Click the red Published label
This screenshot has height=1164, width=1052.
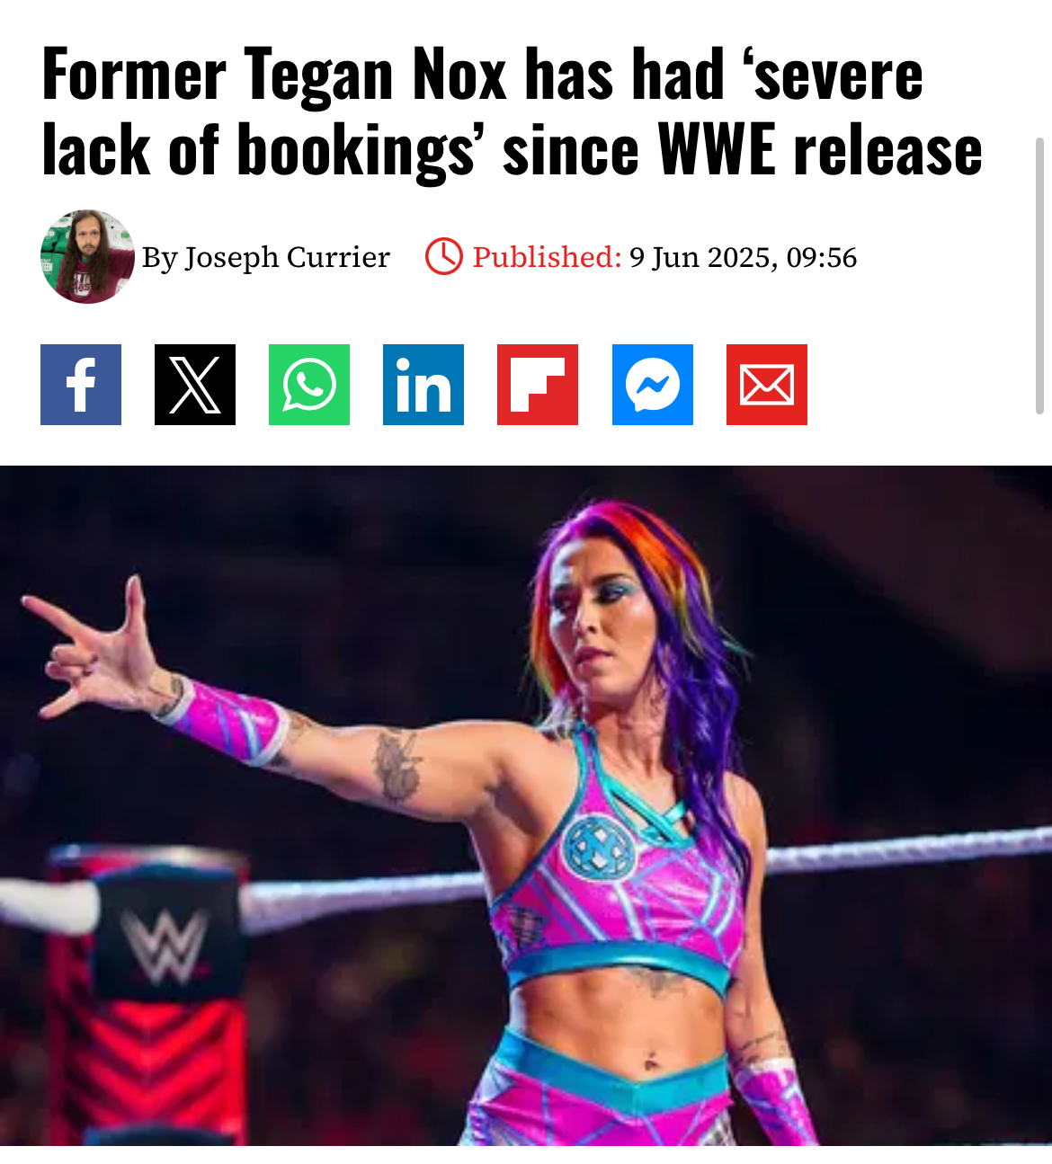click(547, 257)
